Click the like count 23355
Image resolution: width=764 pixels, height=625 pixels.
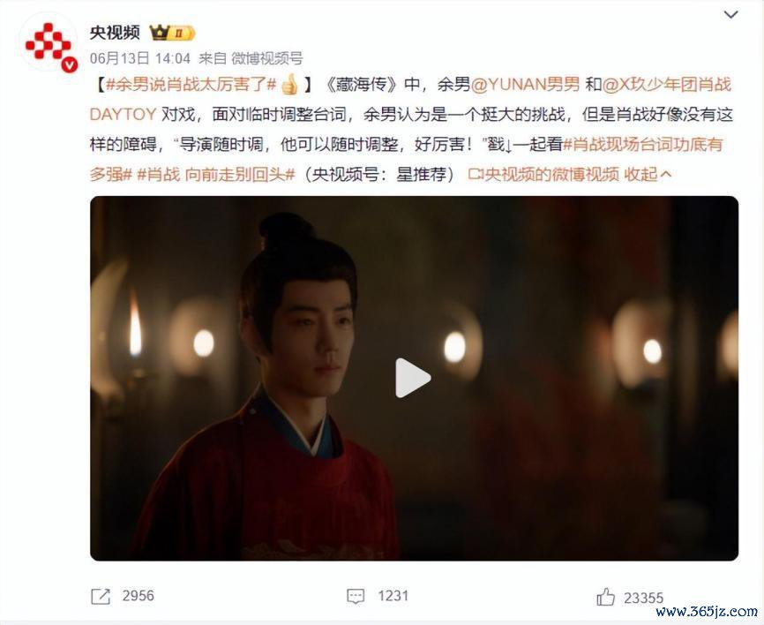[x=644, y=598]
